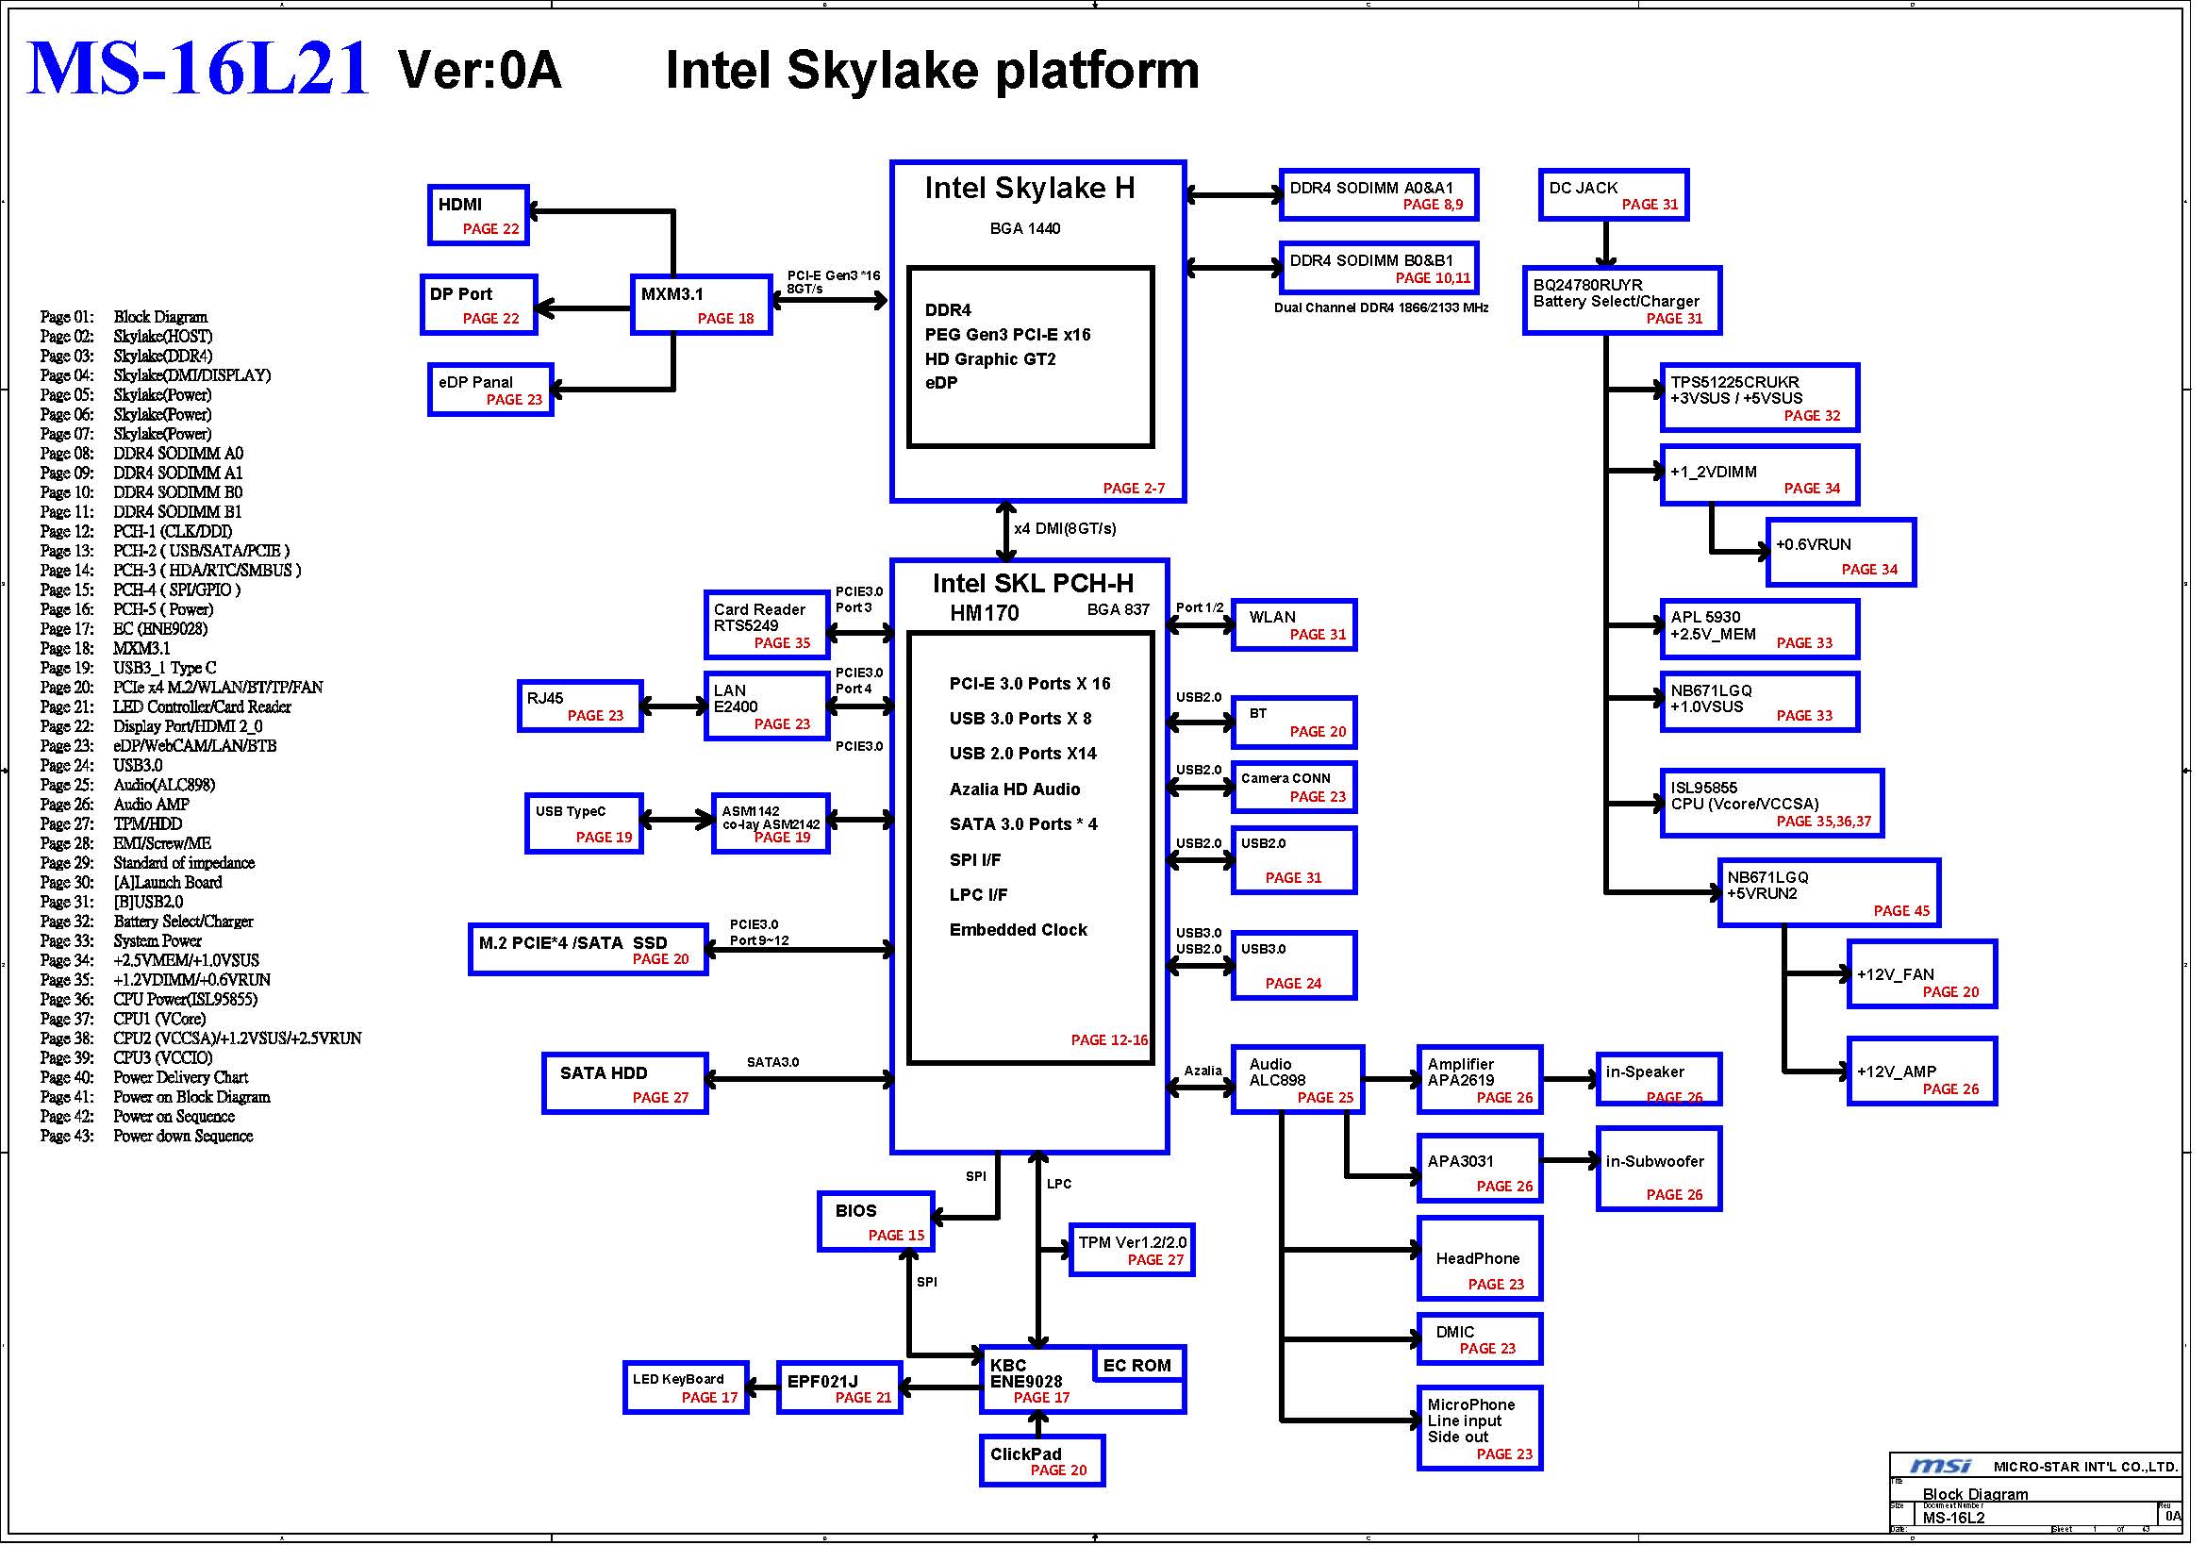Select the ISL95855 CPU Vcore block
This screenshot has height=1545, width=2206.
tap(1772, 804)
